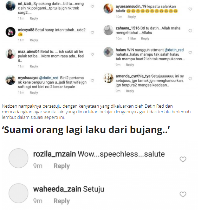This screenshot has height=210, width=201.
Task: Heart amanda_cynthia_tya's comment
Action: (x=190, y=79)
